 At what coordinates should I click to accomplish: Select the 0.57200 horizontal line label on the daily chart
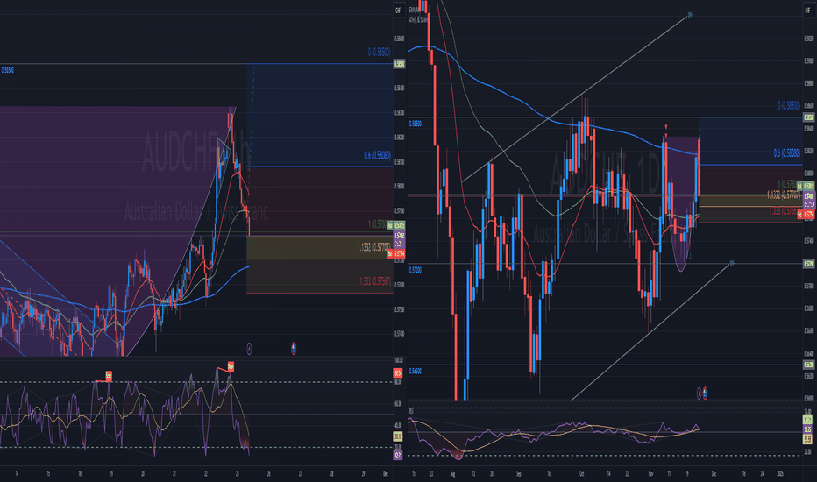coord(416,270)
